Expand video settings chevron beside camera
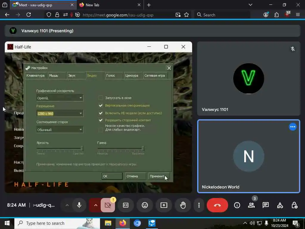Viewport: 305px width, 229px height. pyautogui.click(x=96, y=205)
